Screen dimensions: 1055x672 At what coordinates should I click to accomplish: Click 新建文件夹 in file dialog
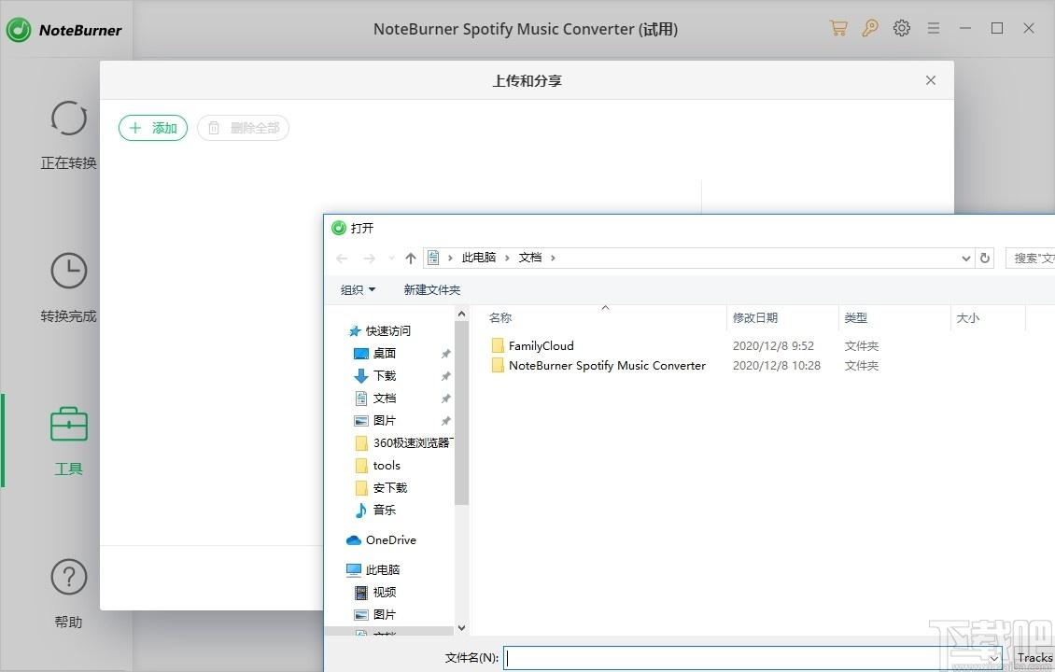coord(431,290)
